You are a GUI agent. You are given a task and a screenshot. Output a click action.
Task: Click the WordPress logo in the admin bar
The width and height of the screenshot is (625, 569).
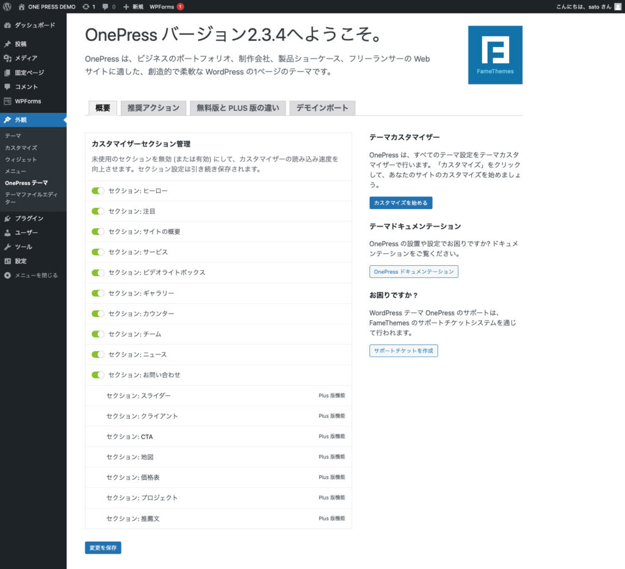[x=7, y=7]
